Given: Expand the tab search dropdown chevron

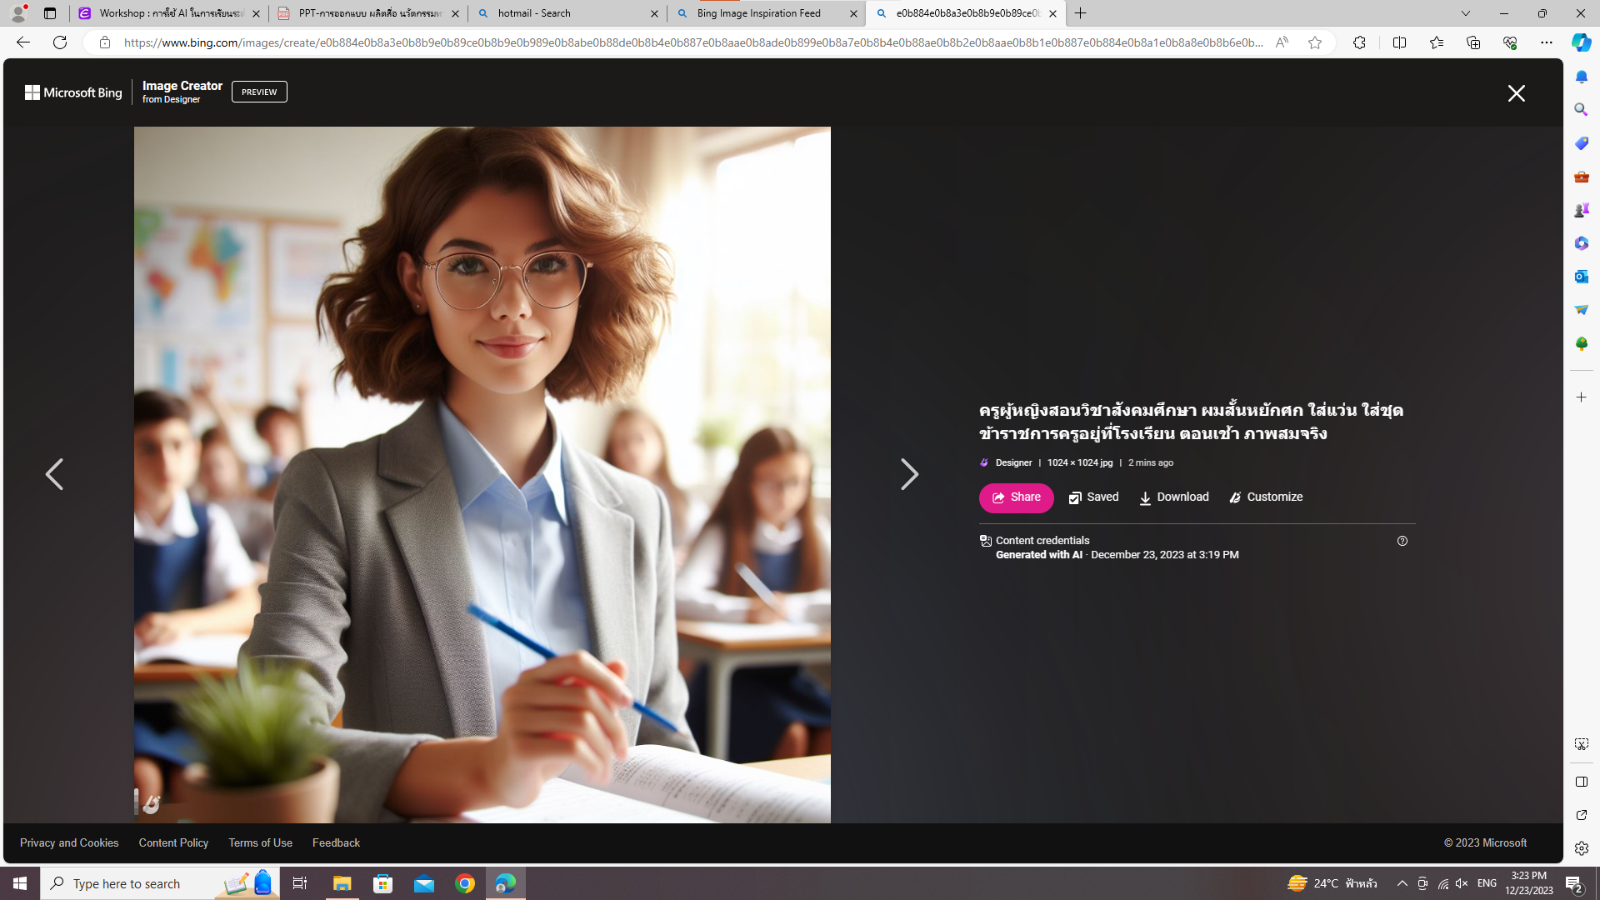Looking at the screenshot, I should 1465,13.
